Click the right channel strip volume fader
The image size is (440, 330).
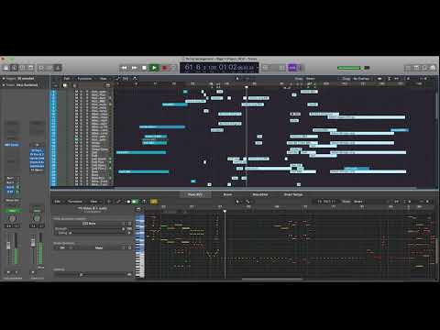point(33,243)
